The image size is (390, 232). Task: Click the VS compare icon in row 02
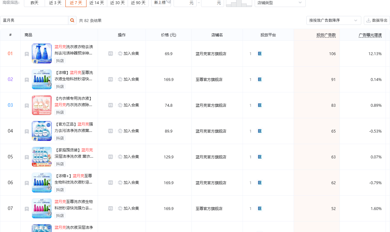pyautogui.click(x=110, y=79)
